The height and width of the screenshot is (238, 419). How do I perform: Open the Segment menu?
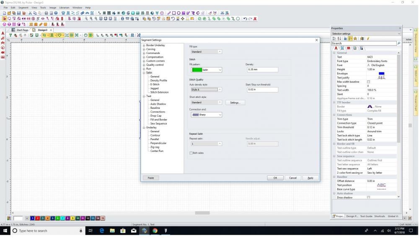(23, 8)
